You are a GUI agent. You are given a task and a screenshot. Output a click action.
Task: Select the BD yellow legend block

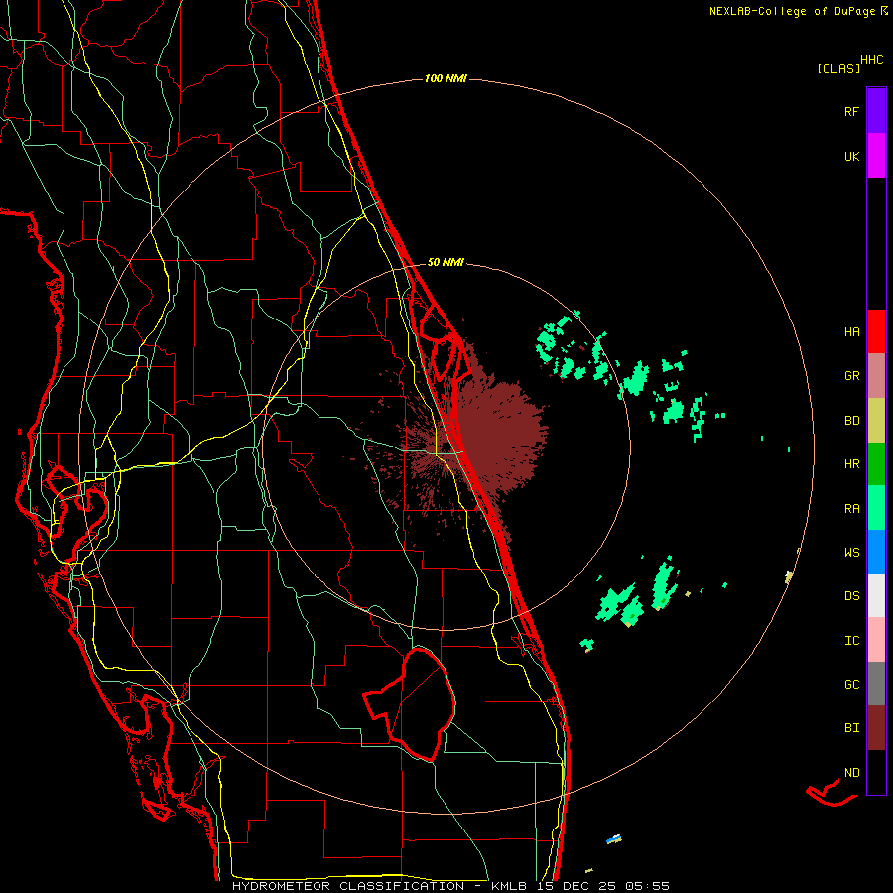point(876,420)
